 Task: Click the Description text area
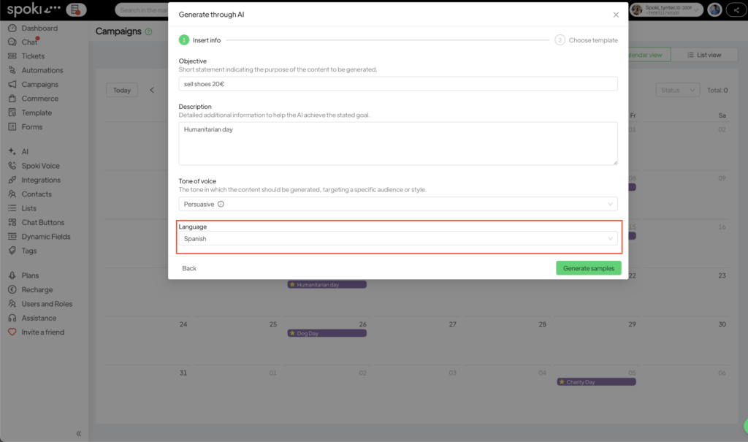(x=398, y=143)
